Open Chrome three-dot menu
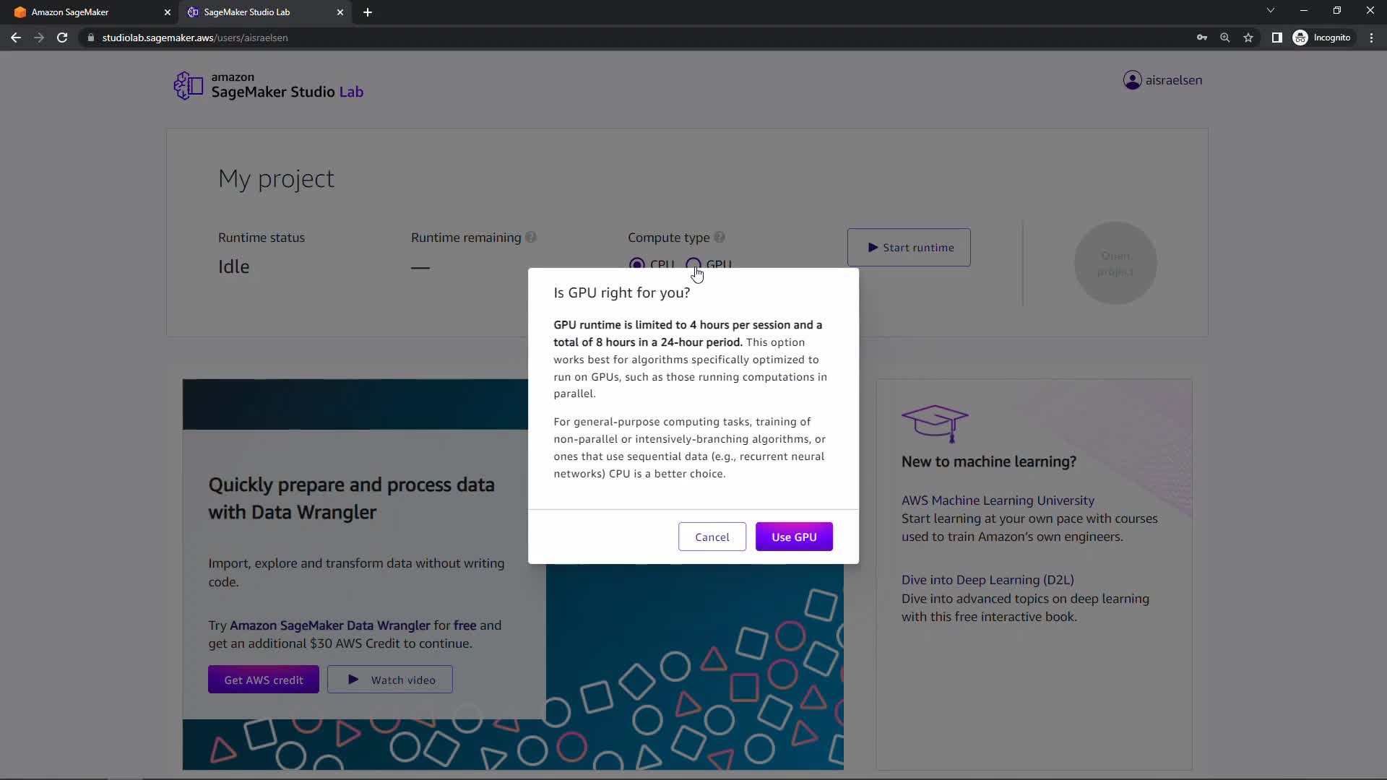This screenshot has height=780, width=1387. pos(1371,38)
